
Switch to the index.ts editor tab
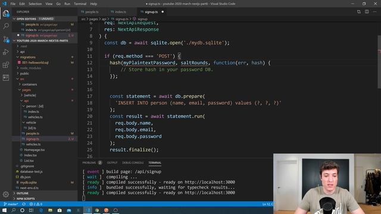coord(120,12)
